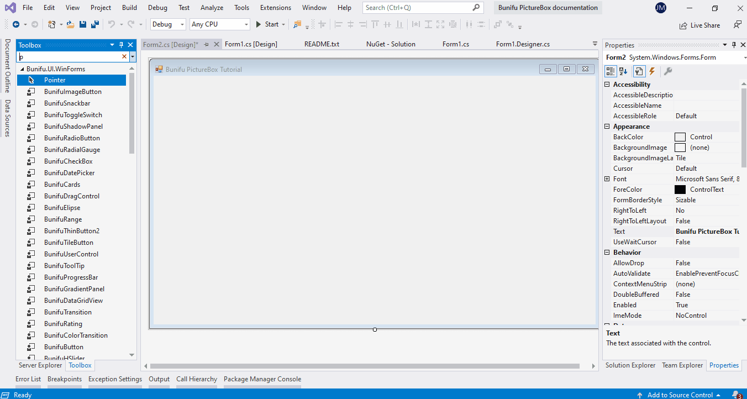Click the BackgroundImage preview swatch

click(x=680, y=148)
